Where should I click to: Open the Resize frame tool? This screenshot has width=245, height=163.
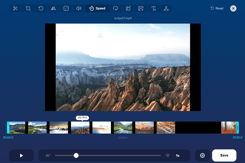coord(66,8)
